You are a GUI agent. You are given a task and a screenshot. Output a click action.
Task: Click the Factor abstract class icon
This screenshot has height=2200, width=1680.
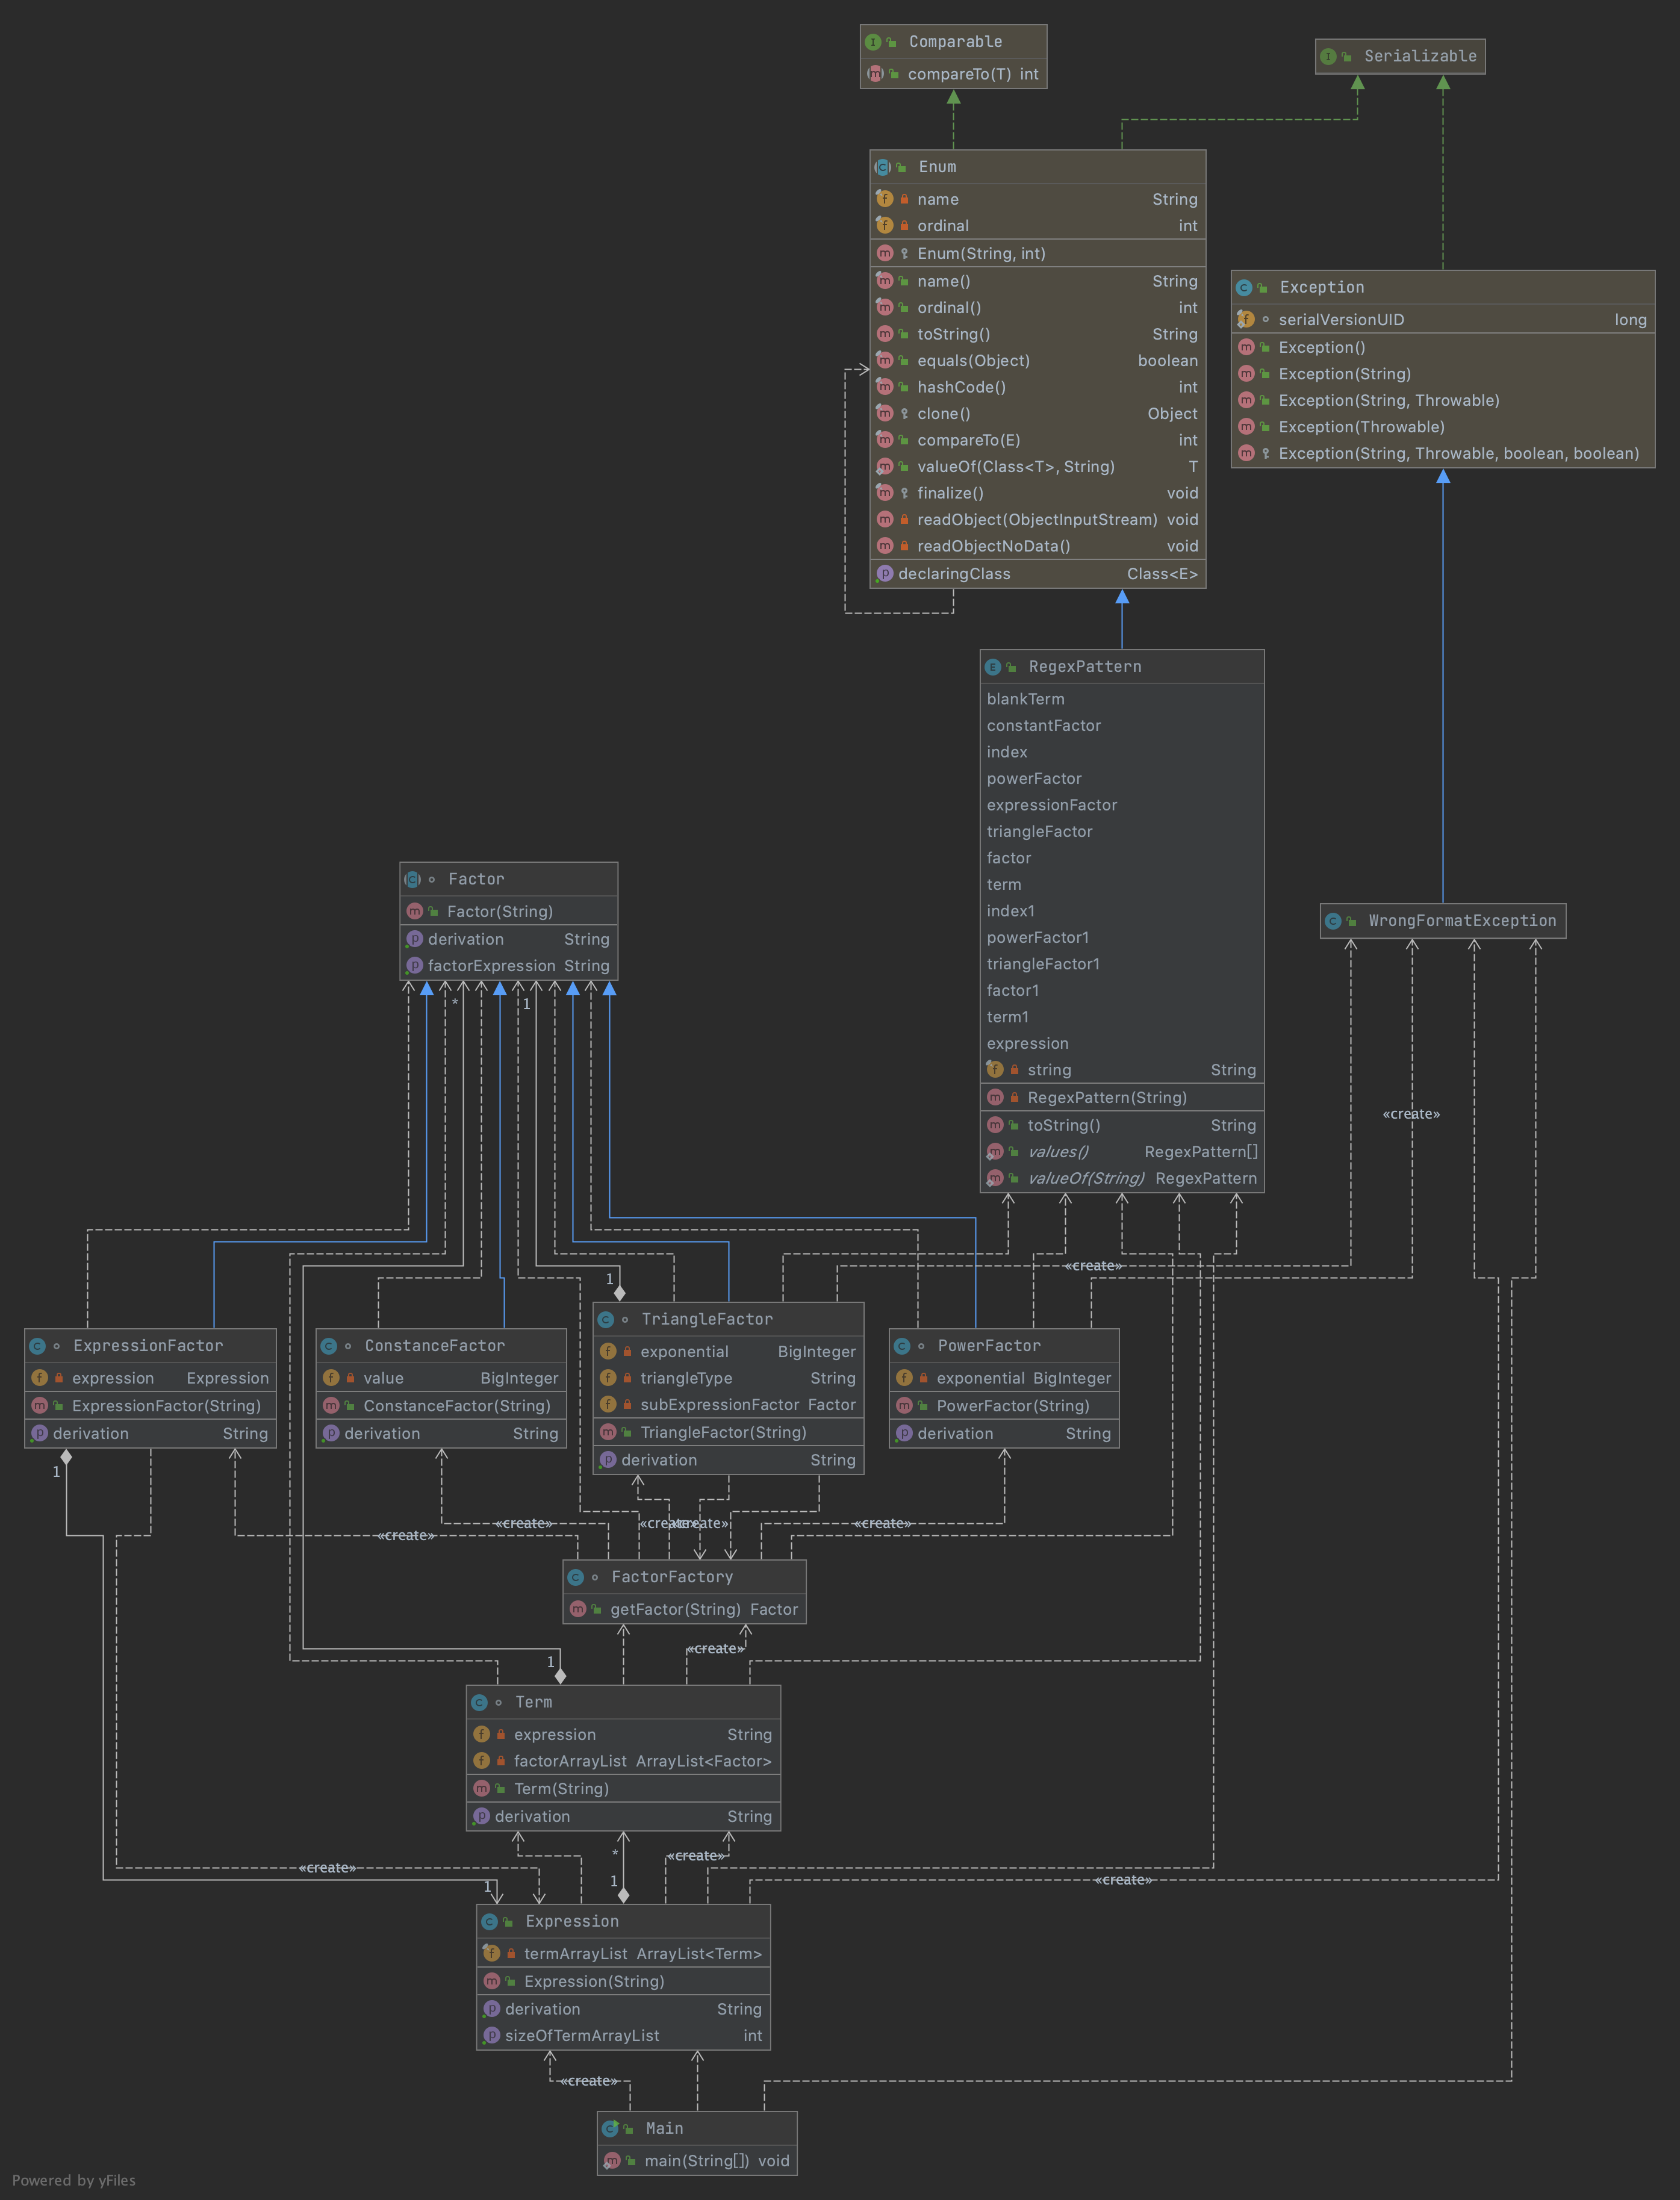(412, 880)
